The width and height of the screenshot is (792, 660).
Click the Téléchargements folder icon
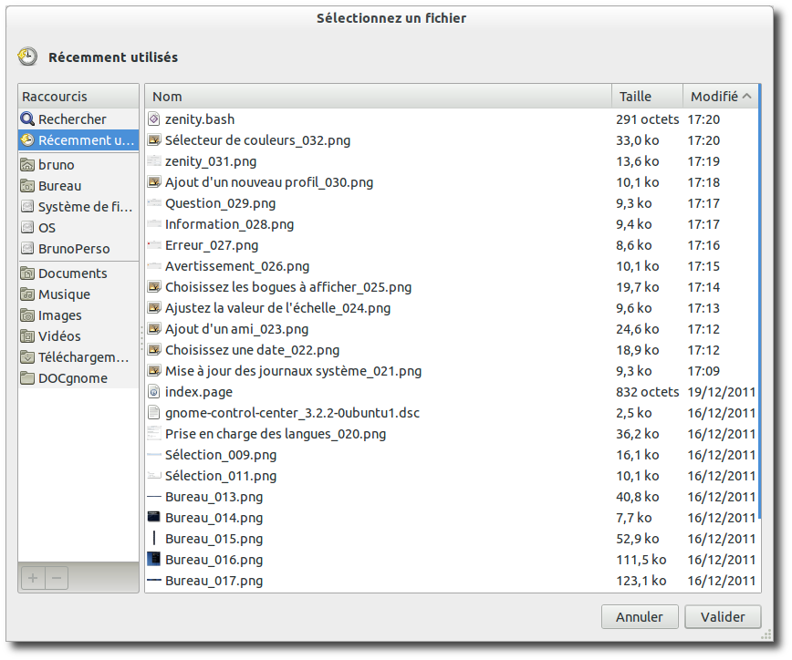(27, 357)
